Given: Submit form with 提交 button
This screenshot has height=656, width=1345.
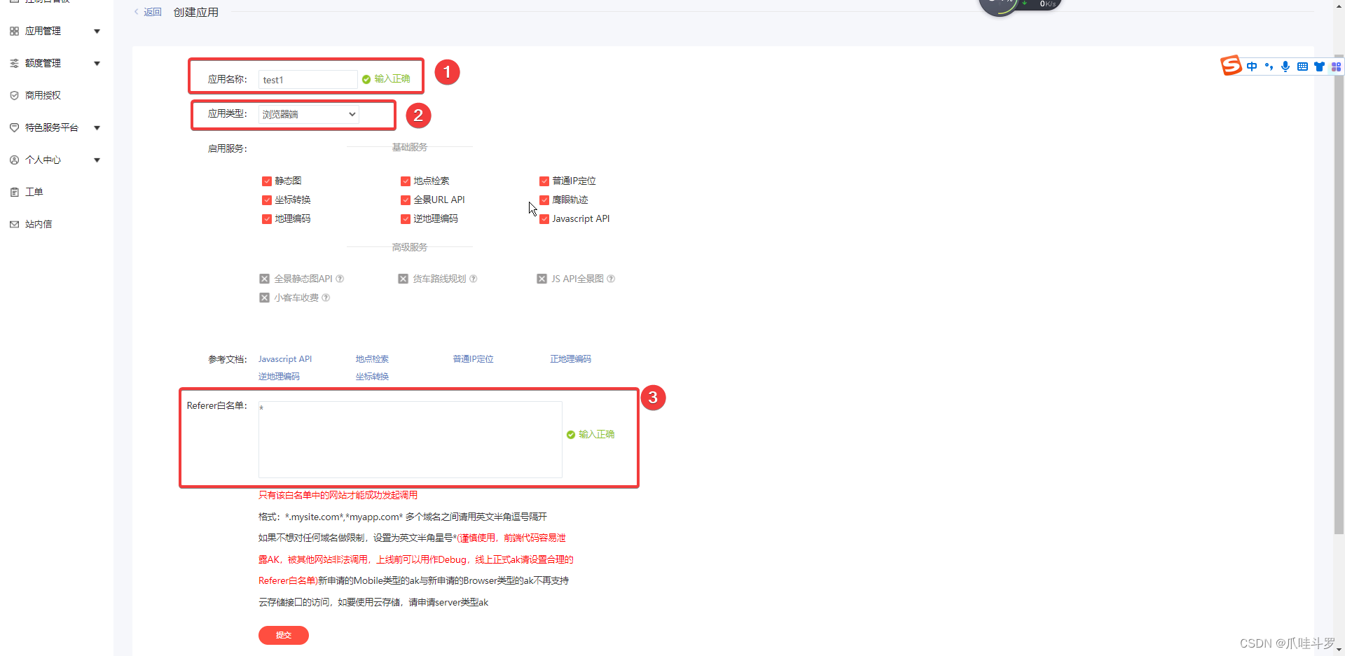Looking at the screenshot, I should coord(284,635).
